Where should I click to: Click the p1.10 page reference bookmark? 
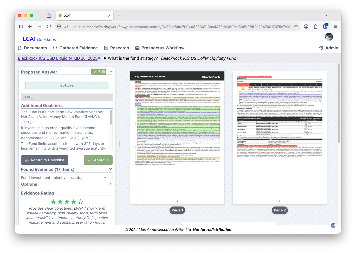[28, 97]
